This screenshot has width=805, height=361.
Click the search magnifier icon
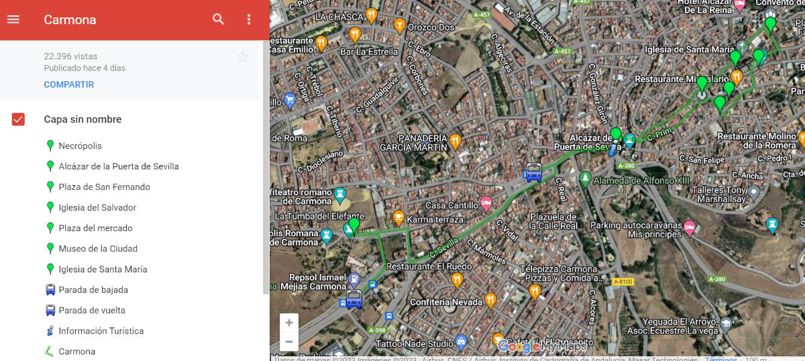(219, 19)
